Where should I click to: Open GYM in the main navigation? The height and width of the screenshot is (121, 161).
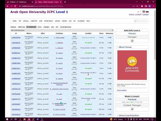(41, 21)
